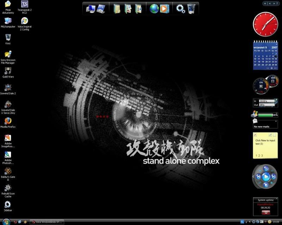
Task: Switch to sticky note page 1
Action: 256,155
